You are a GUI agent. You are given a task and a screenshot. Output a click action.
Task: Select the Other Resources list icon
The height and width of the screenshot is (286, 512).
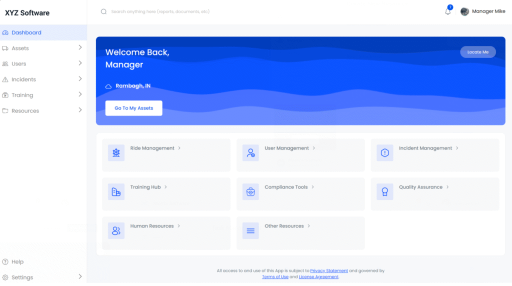tap(250, 230)
